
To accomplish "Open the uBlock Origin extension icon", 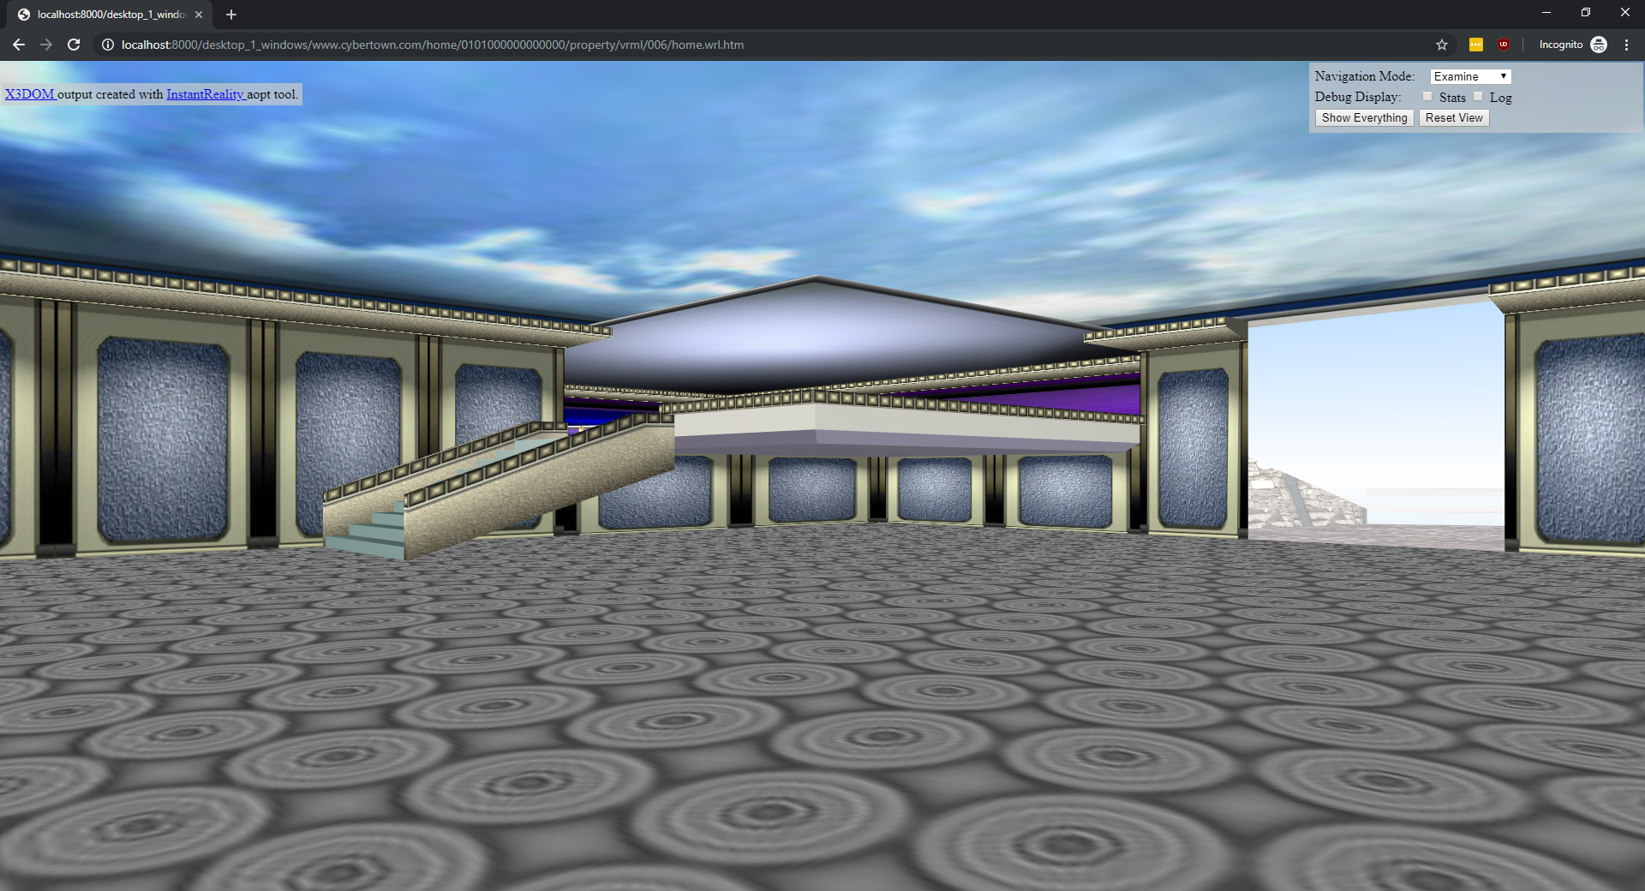I will coord(1504,45).
